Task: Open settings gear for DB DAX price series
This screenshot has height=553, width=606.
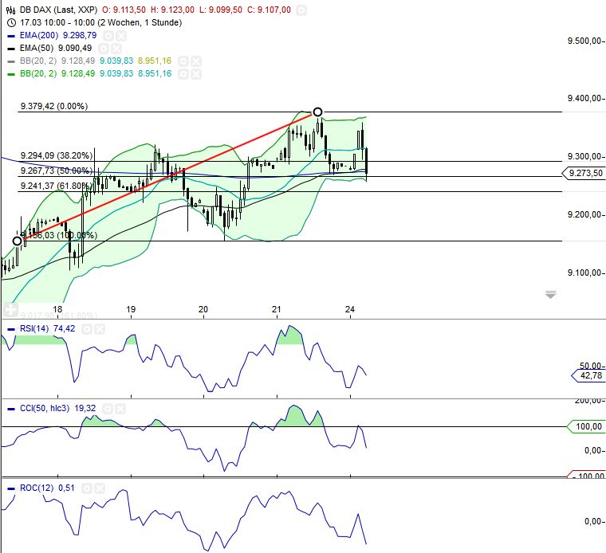Action: [301, 10]
